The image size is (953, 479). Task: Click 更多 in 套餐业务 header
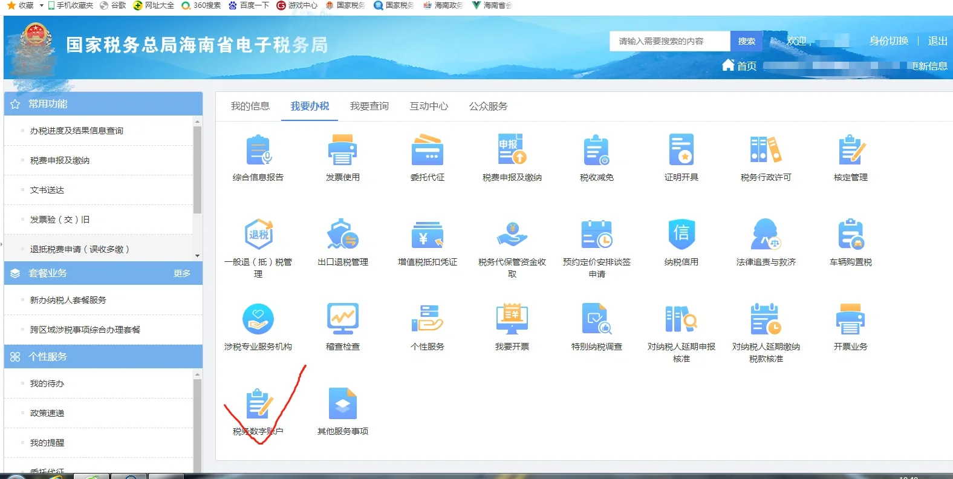pyautogui.click(x=182, y=273)
